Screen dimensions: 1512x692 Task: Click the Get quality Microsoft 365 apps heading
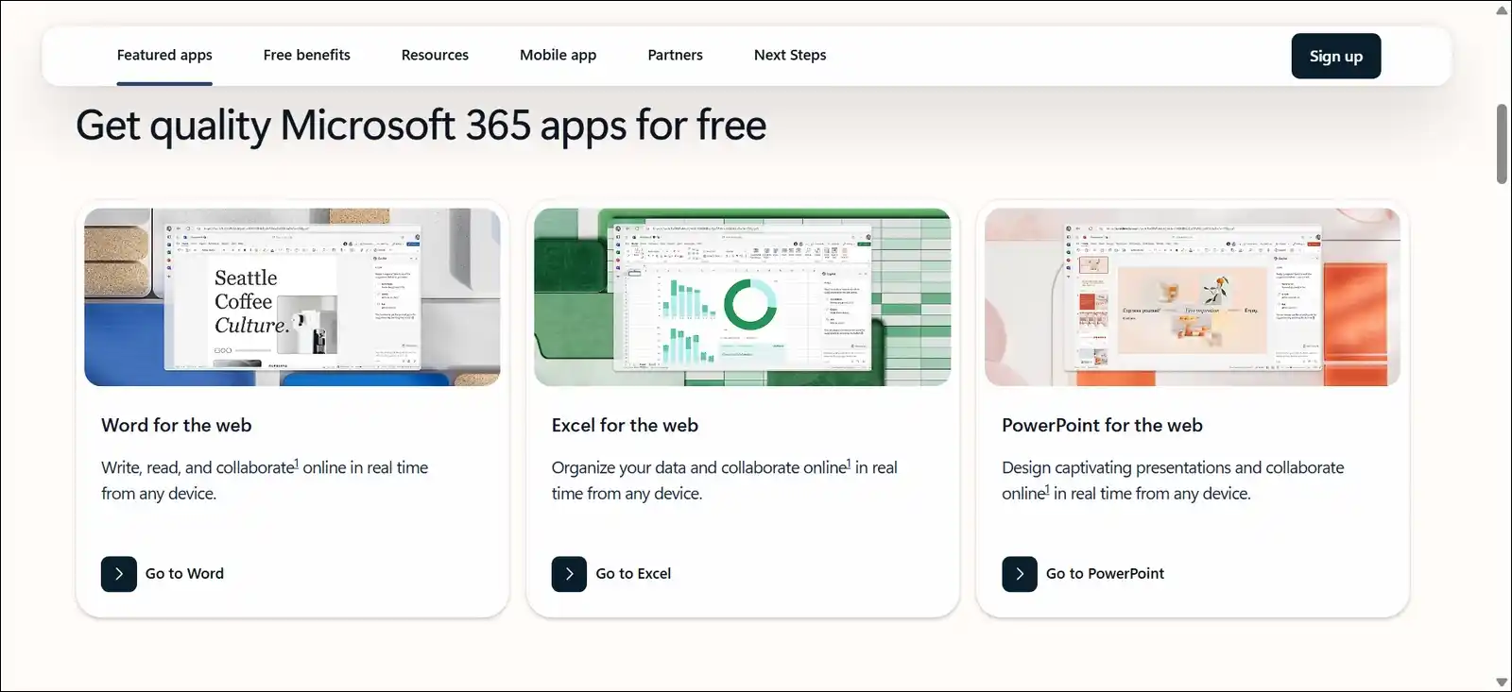[x=421, y=127]
